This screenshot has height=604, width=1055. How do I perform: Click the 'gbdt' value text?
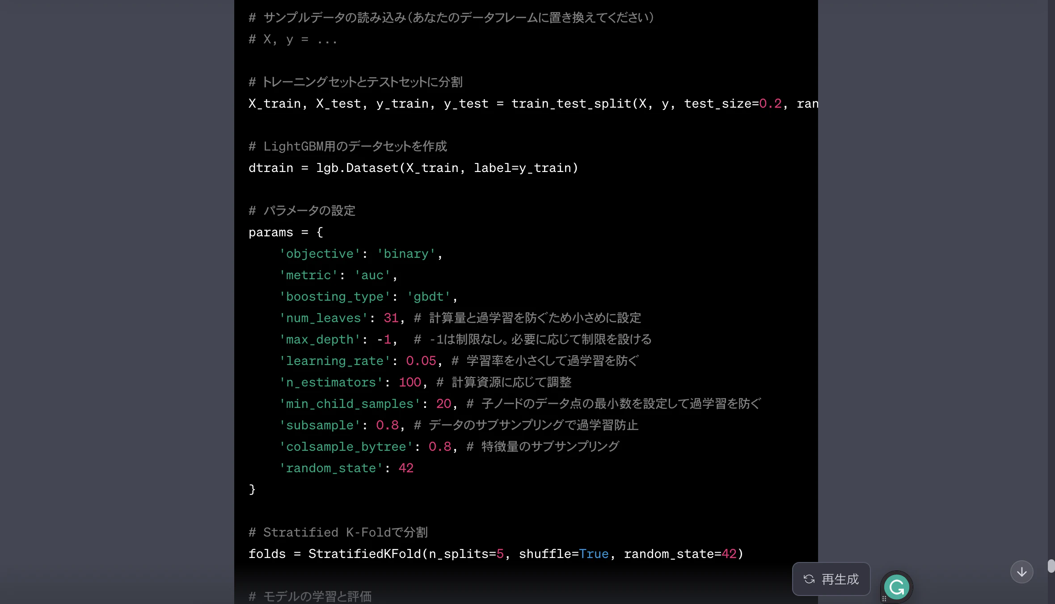click(428, 297)
